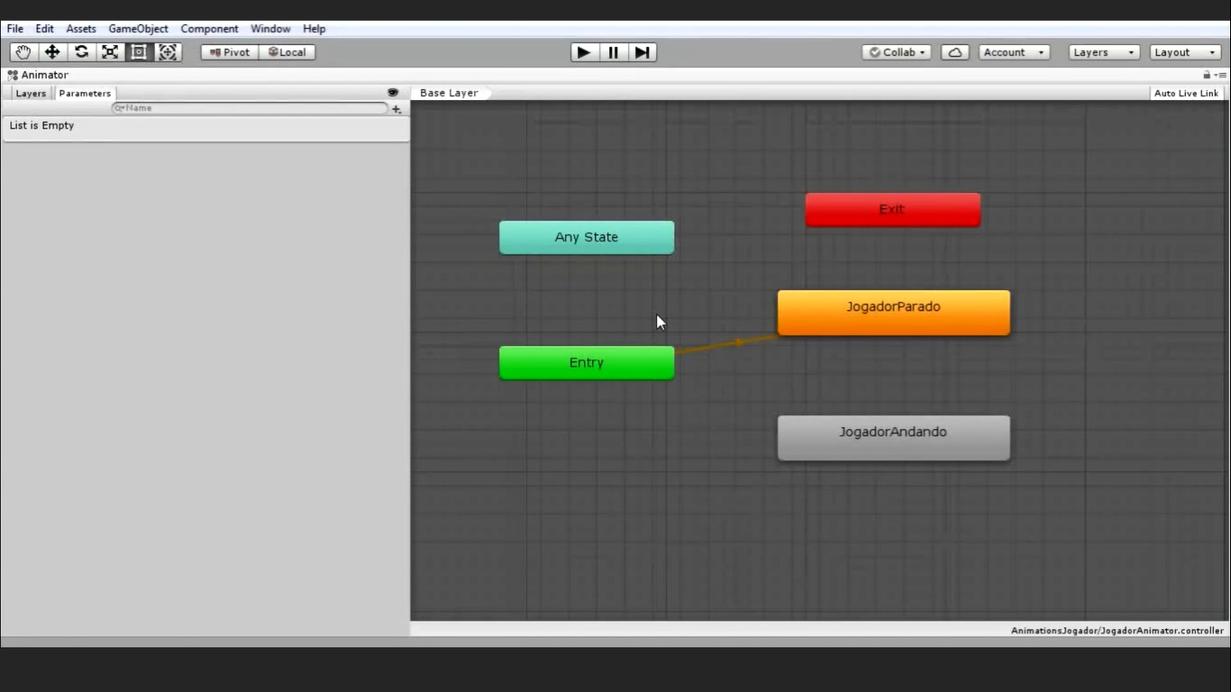Select the Rect Transform tool
This screenshot has width=1231, height=692.
pos(139,52)
